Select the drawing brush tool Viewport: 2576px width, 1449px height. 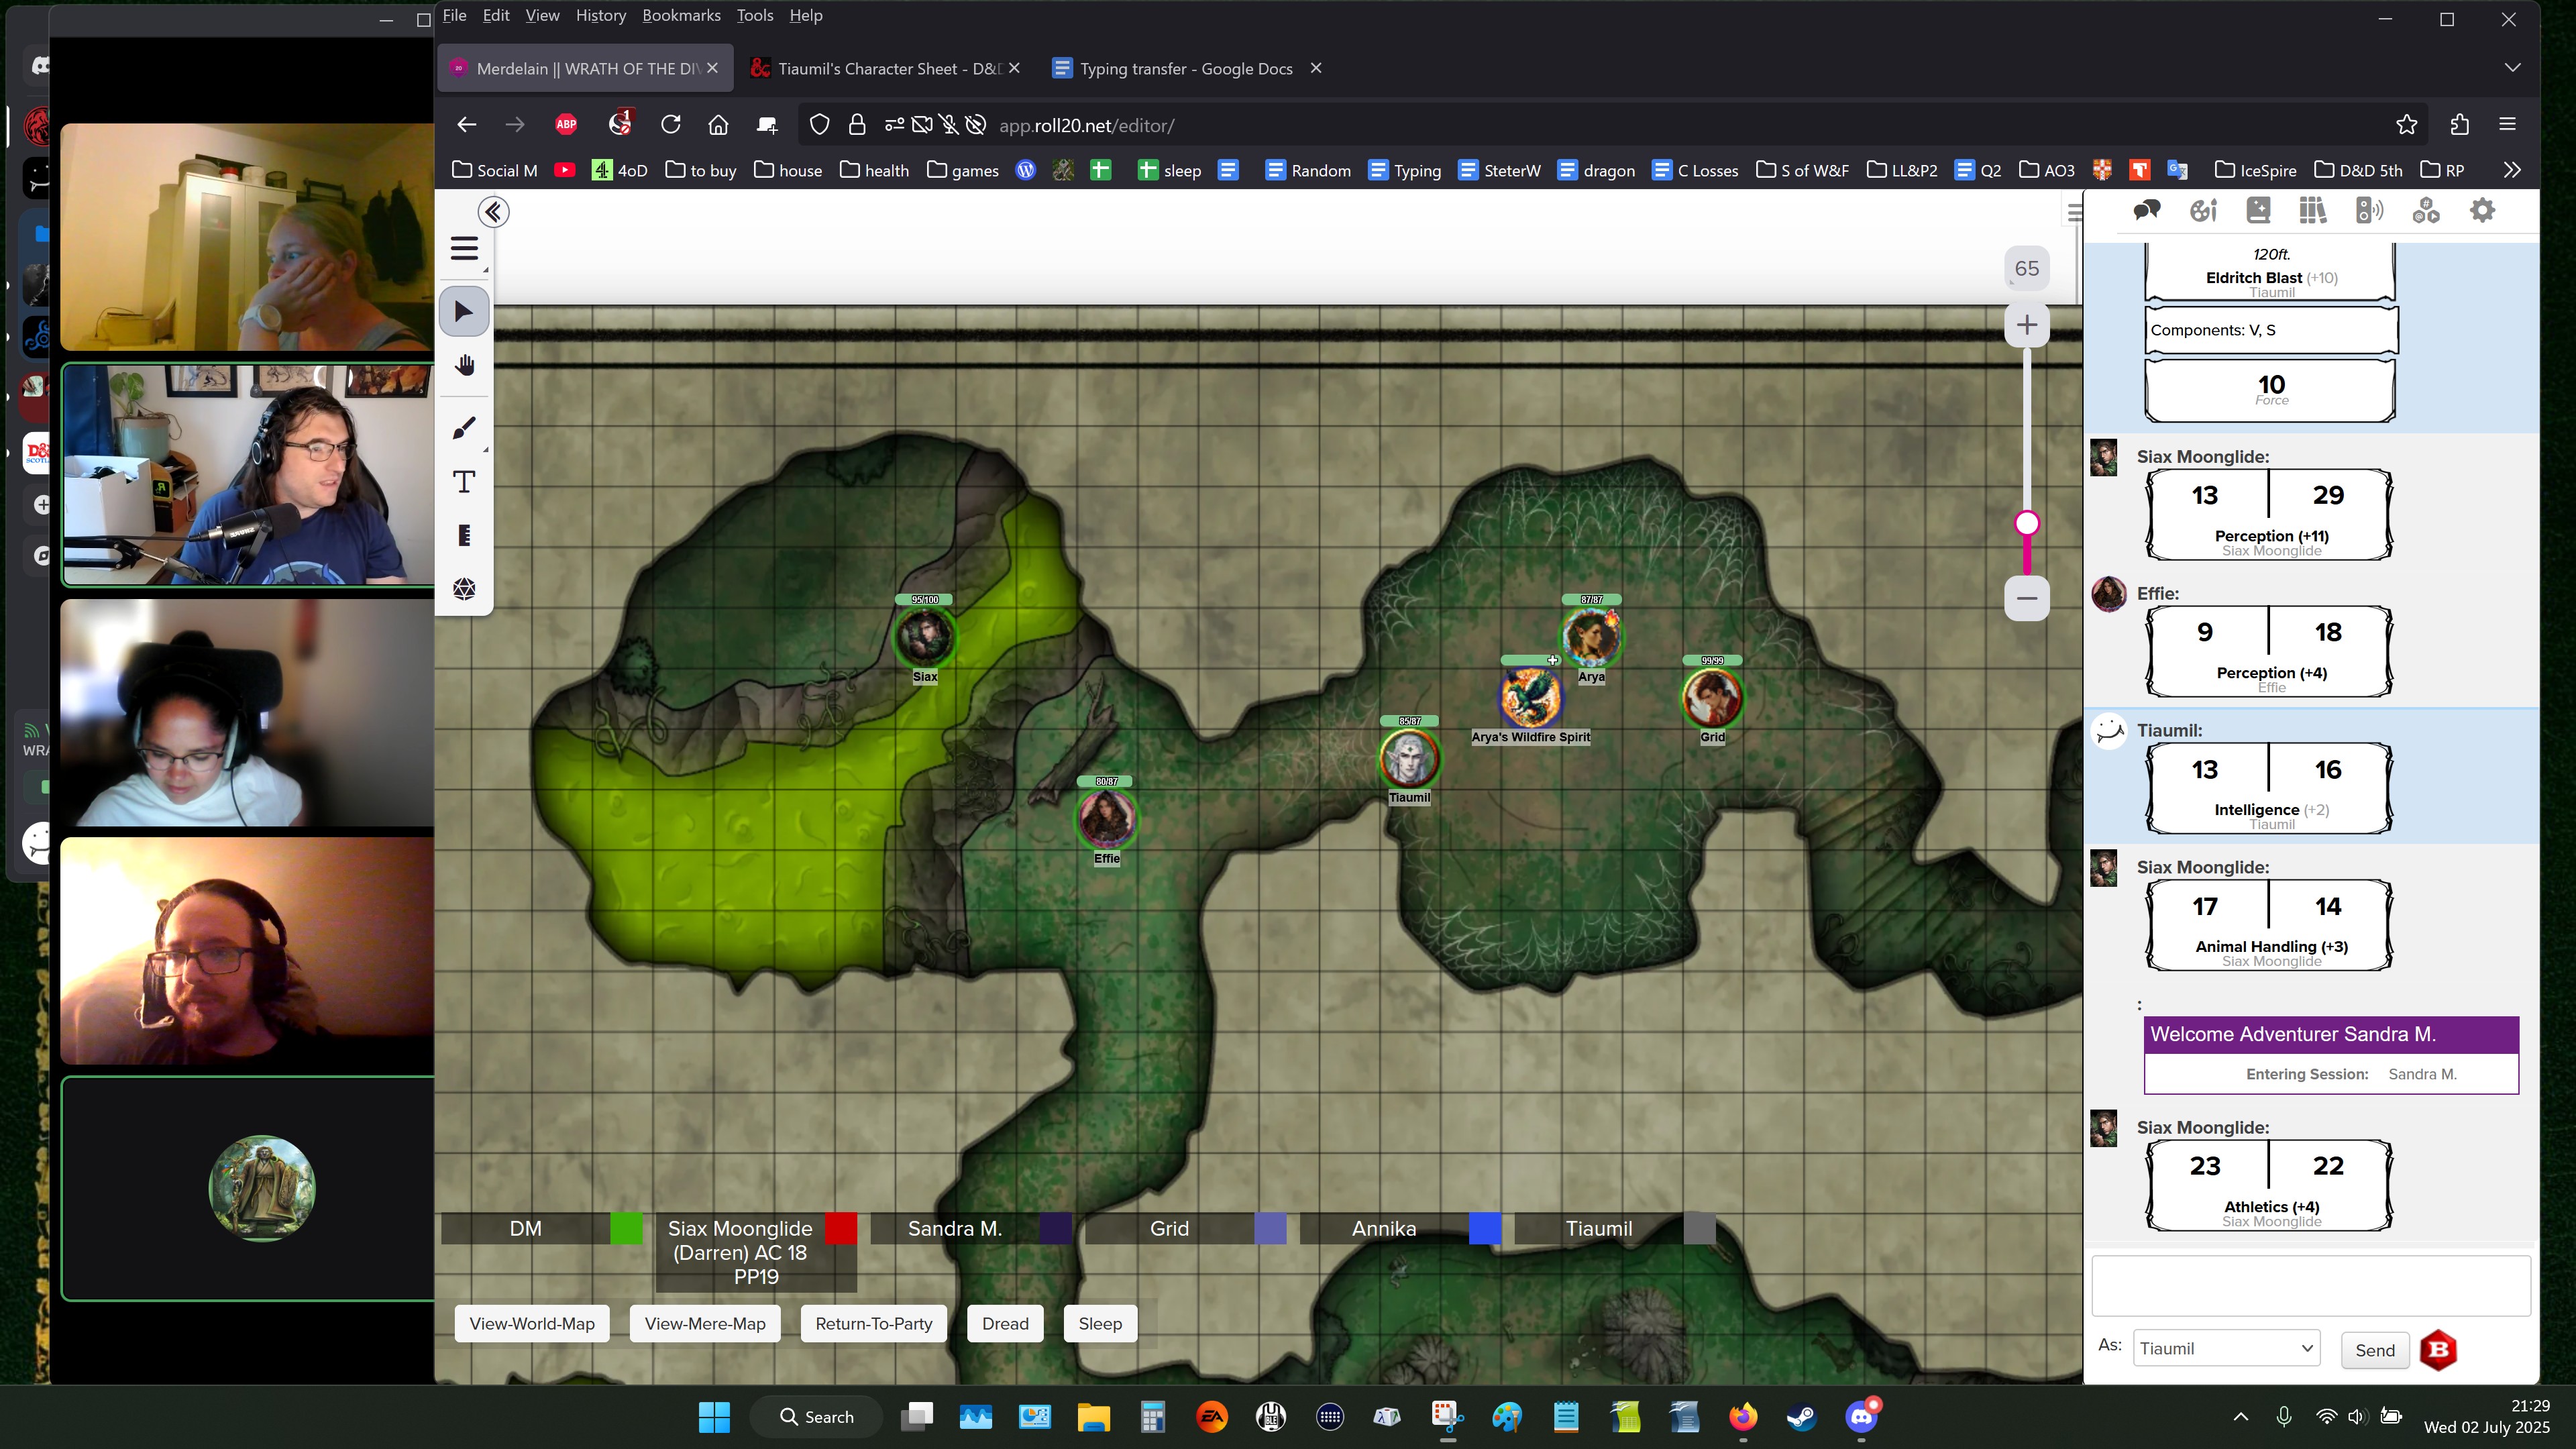click(x=464, y=428)
